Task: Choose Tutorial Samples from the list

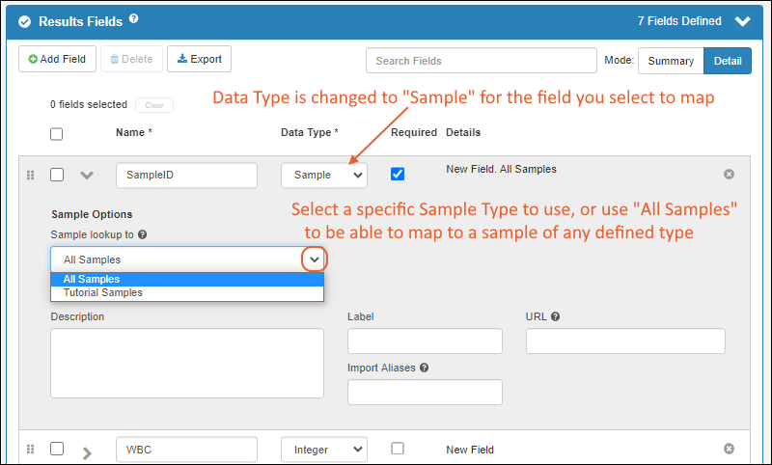Action: tap(103, 292)
